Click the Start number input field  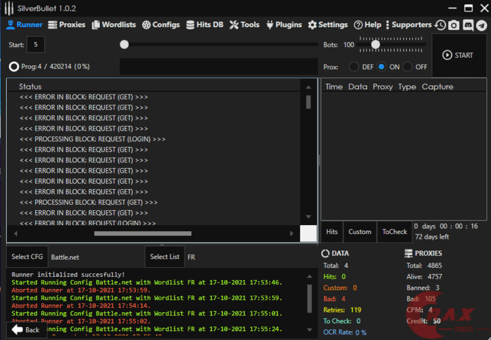click(x=35, y=45)
